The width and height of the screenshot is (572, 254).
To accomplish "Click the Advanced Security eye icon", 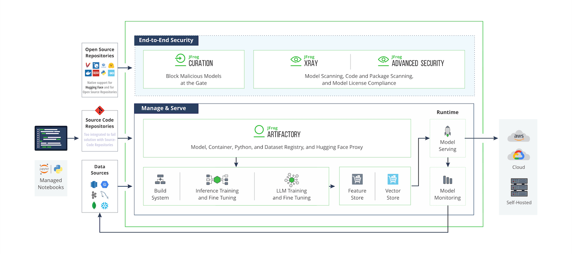I will (383, 60).
